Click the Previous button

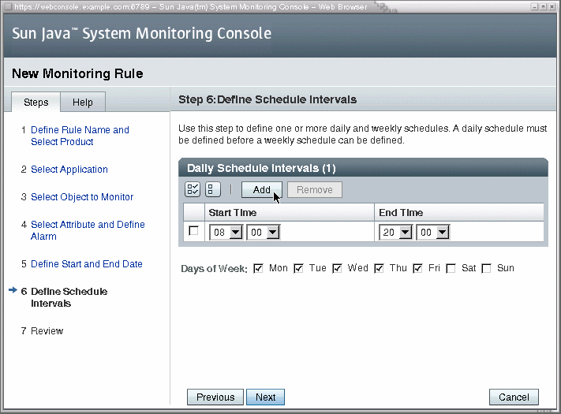tap(215, 397)
